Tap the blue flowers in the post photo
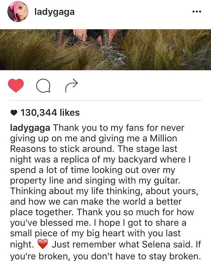 115,52
